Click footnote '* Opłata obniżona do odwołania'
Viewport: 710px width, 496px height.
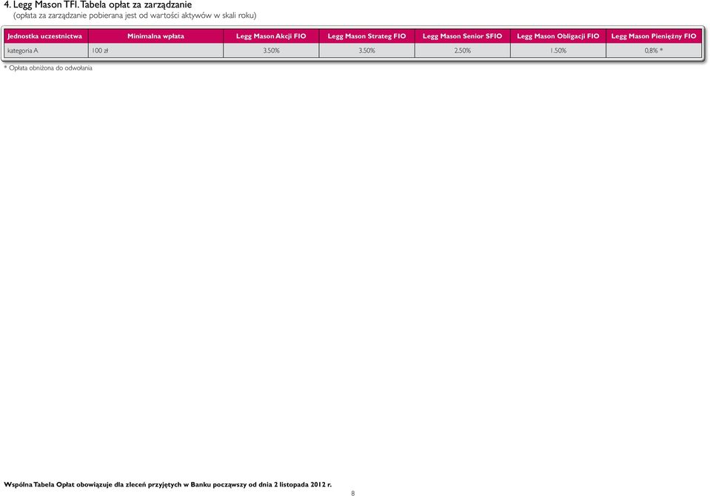[48, 68]
